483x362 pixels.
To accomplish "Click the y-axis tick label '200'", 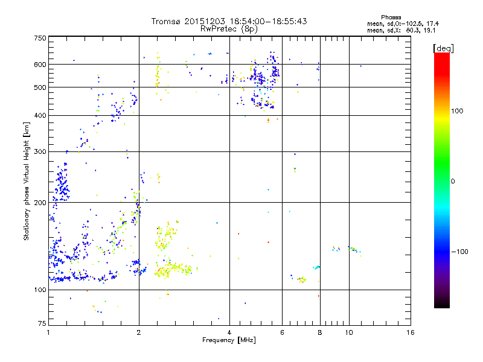I will pos(40,203).
